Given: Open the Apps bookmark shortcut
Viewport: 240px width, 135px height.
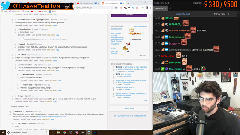Looking at the screenshot, I should (x=4, y=12).
